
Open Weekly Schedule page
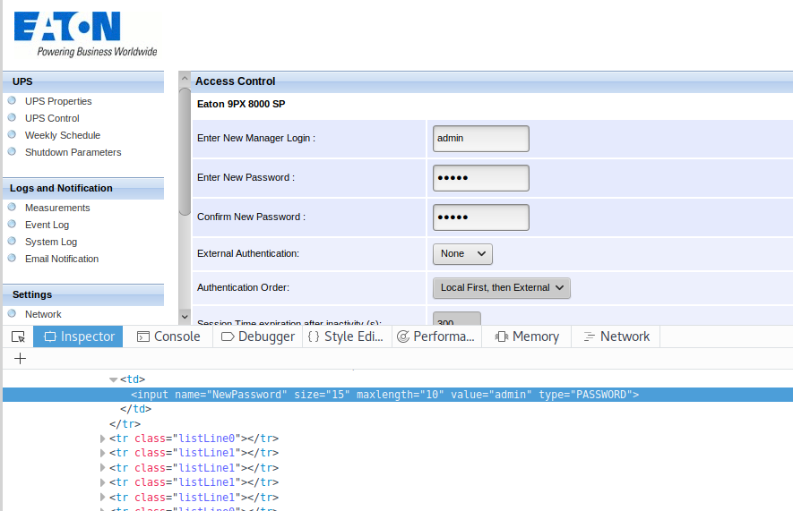click(63, 135)
